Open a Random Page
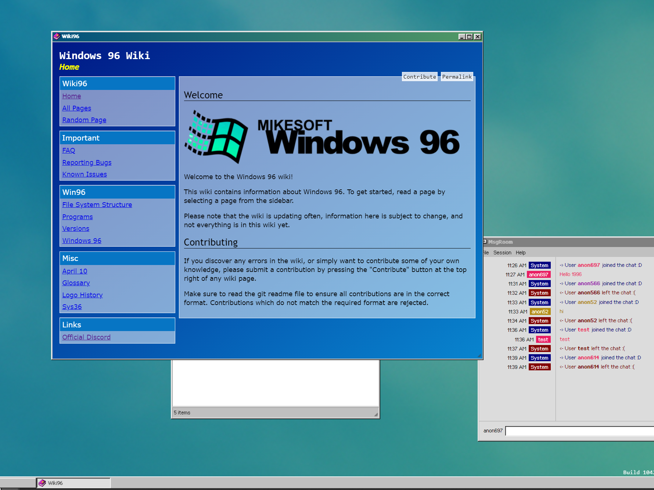The image size is (654, 490). pyautogui.click(x=84, y=120)
